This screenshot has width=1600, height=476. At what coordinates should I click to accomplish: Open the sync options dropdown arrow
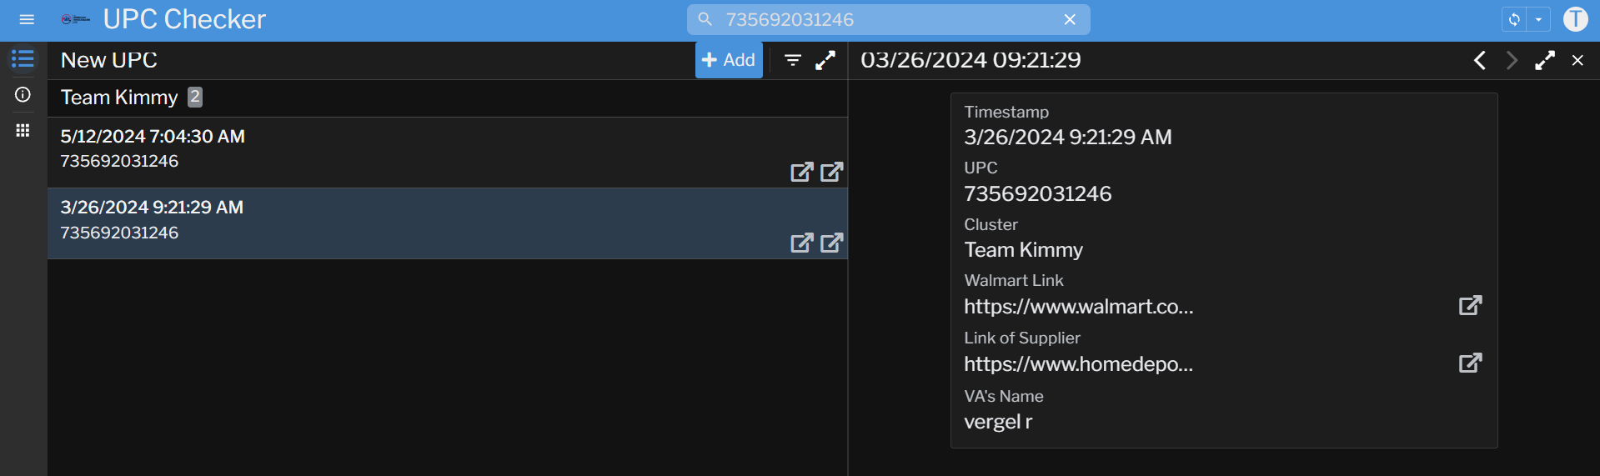coord(1538,19)
